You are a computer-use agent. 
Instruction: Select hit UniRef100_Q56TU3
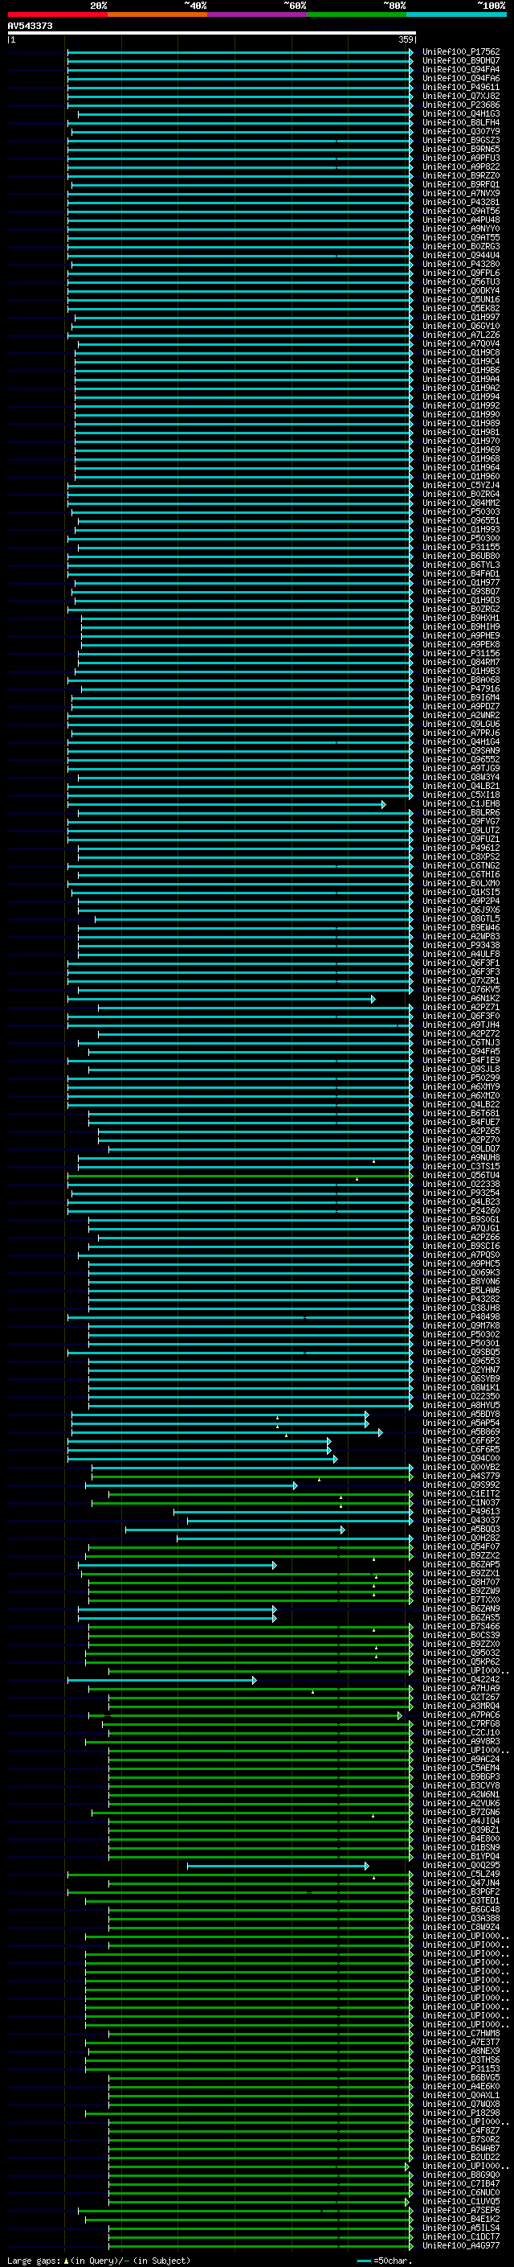pos(460,281)
